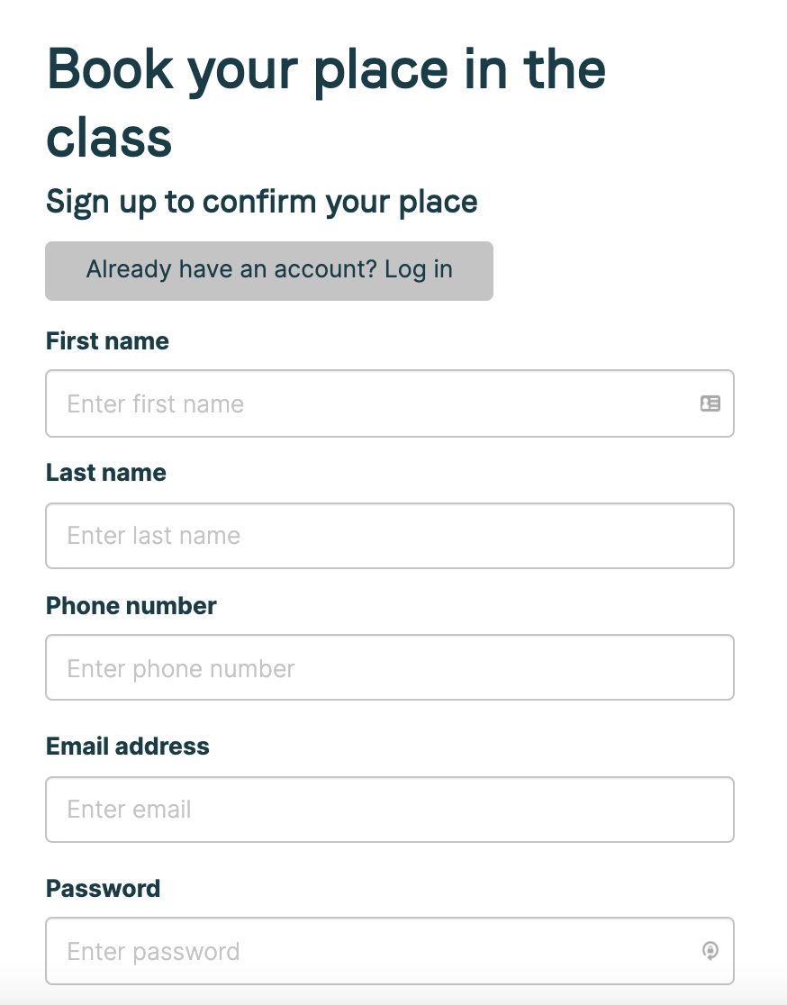
Task: Click the 'Email address' field label
Action: [127, 747]
